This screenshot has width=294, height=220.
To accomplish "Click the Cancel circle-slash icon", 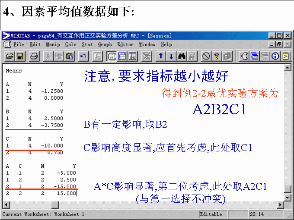I will 206,56.
